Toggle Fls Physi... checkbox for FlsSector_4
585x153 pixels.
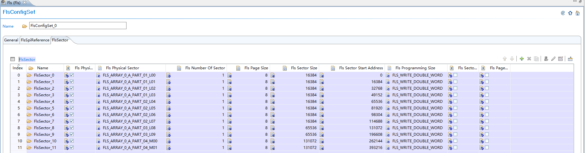(x=72, y=101)
